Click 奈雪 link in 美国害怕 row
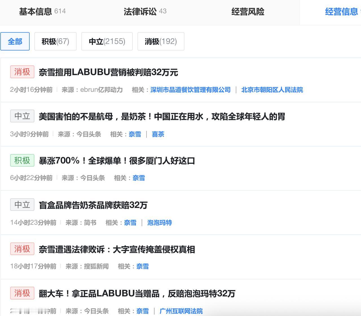The width and height of the screenshot is (361, 316). click(135, 134)
